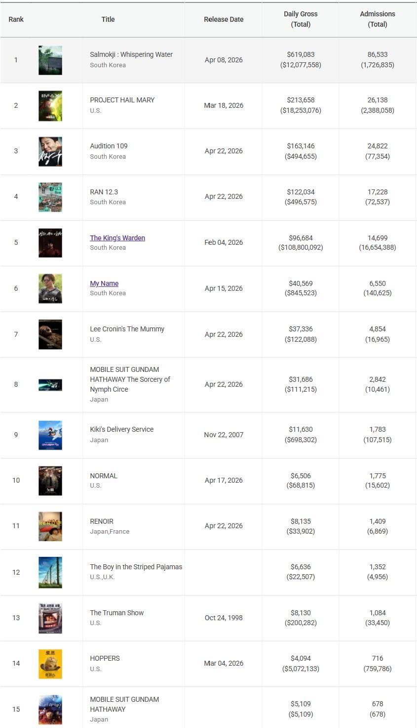Screen dimensions: 417x728
Task: Select the Audition 109 movie poster
Action: (50, 151)
